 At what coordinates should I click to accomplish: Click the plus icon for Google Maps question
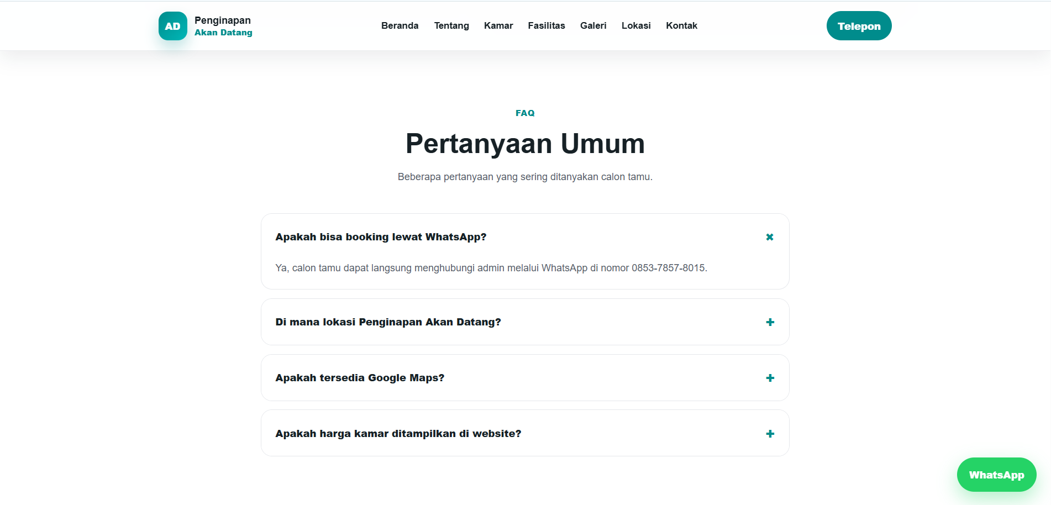770,378
